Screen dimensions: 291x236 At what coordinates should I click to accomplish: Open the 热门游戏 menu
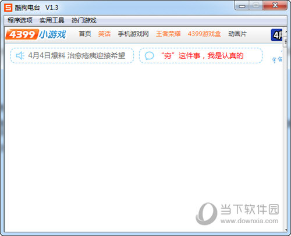coord(84,20)
